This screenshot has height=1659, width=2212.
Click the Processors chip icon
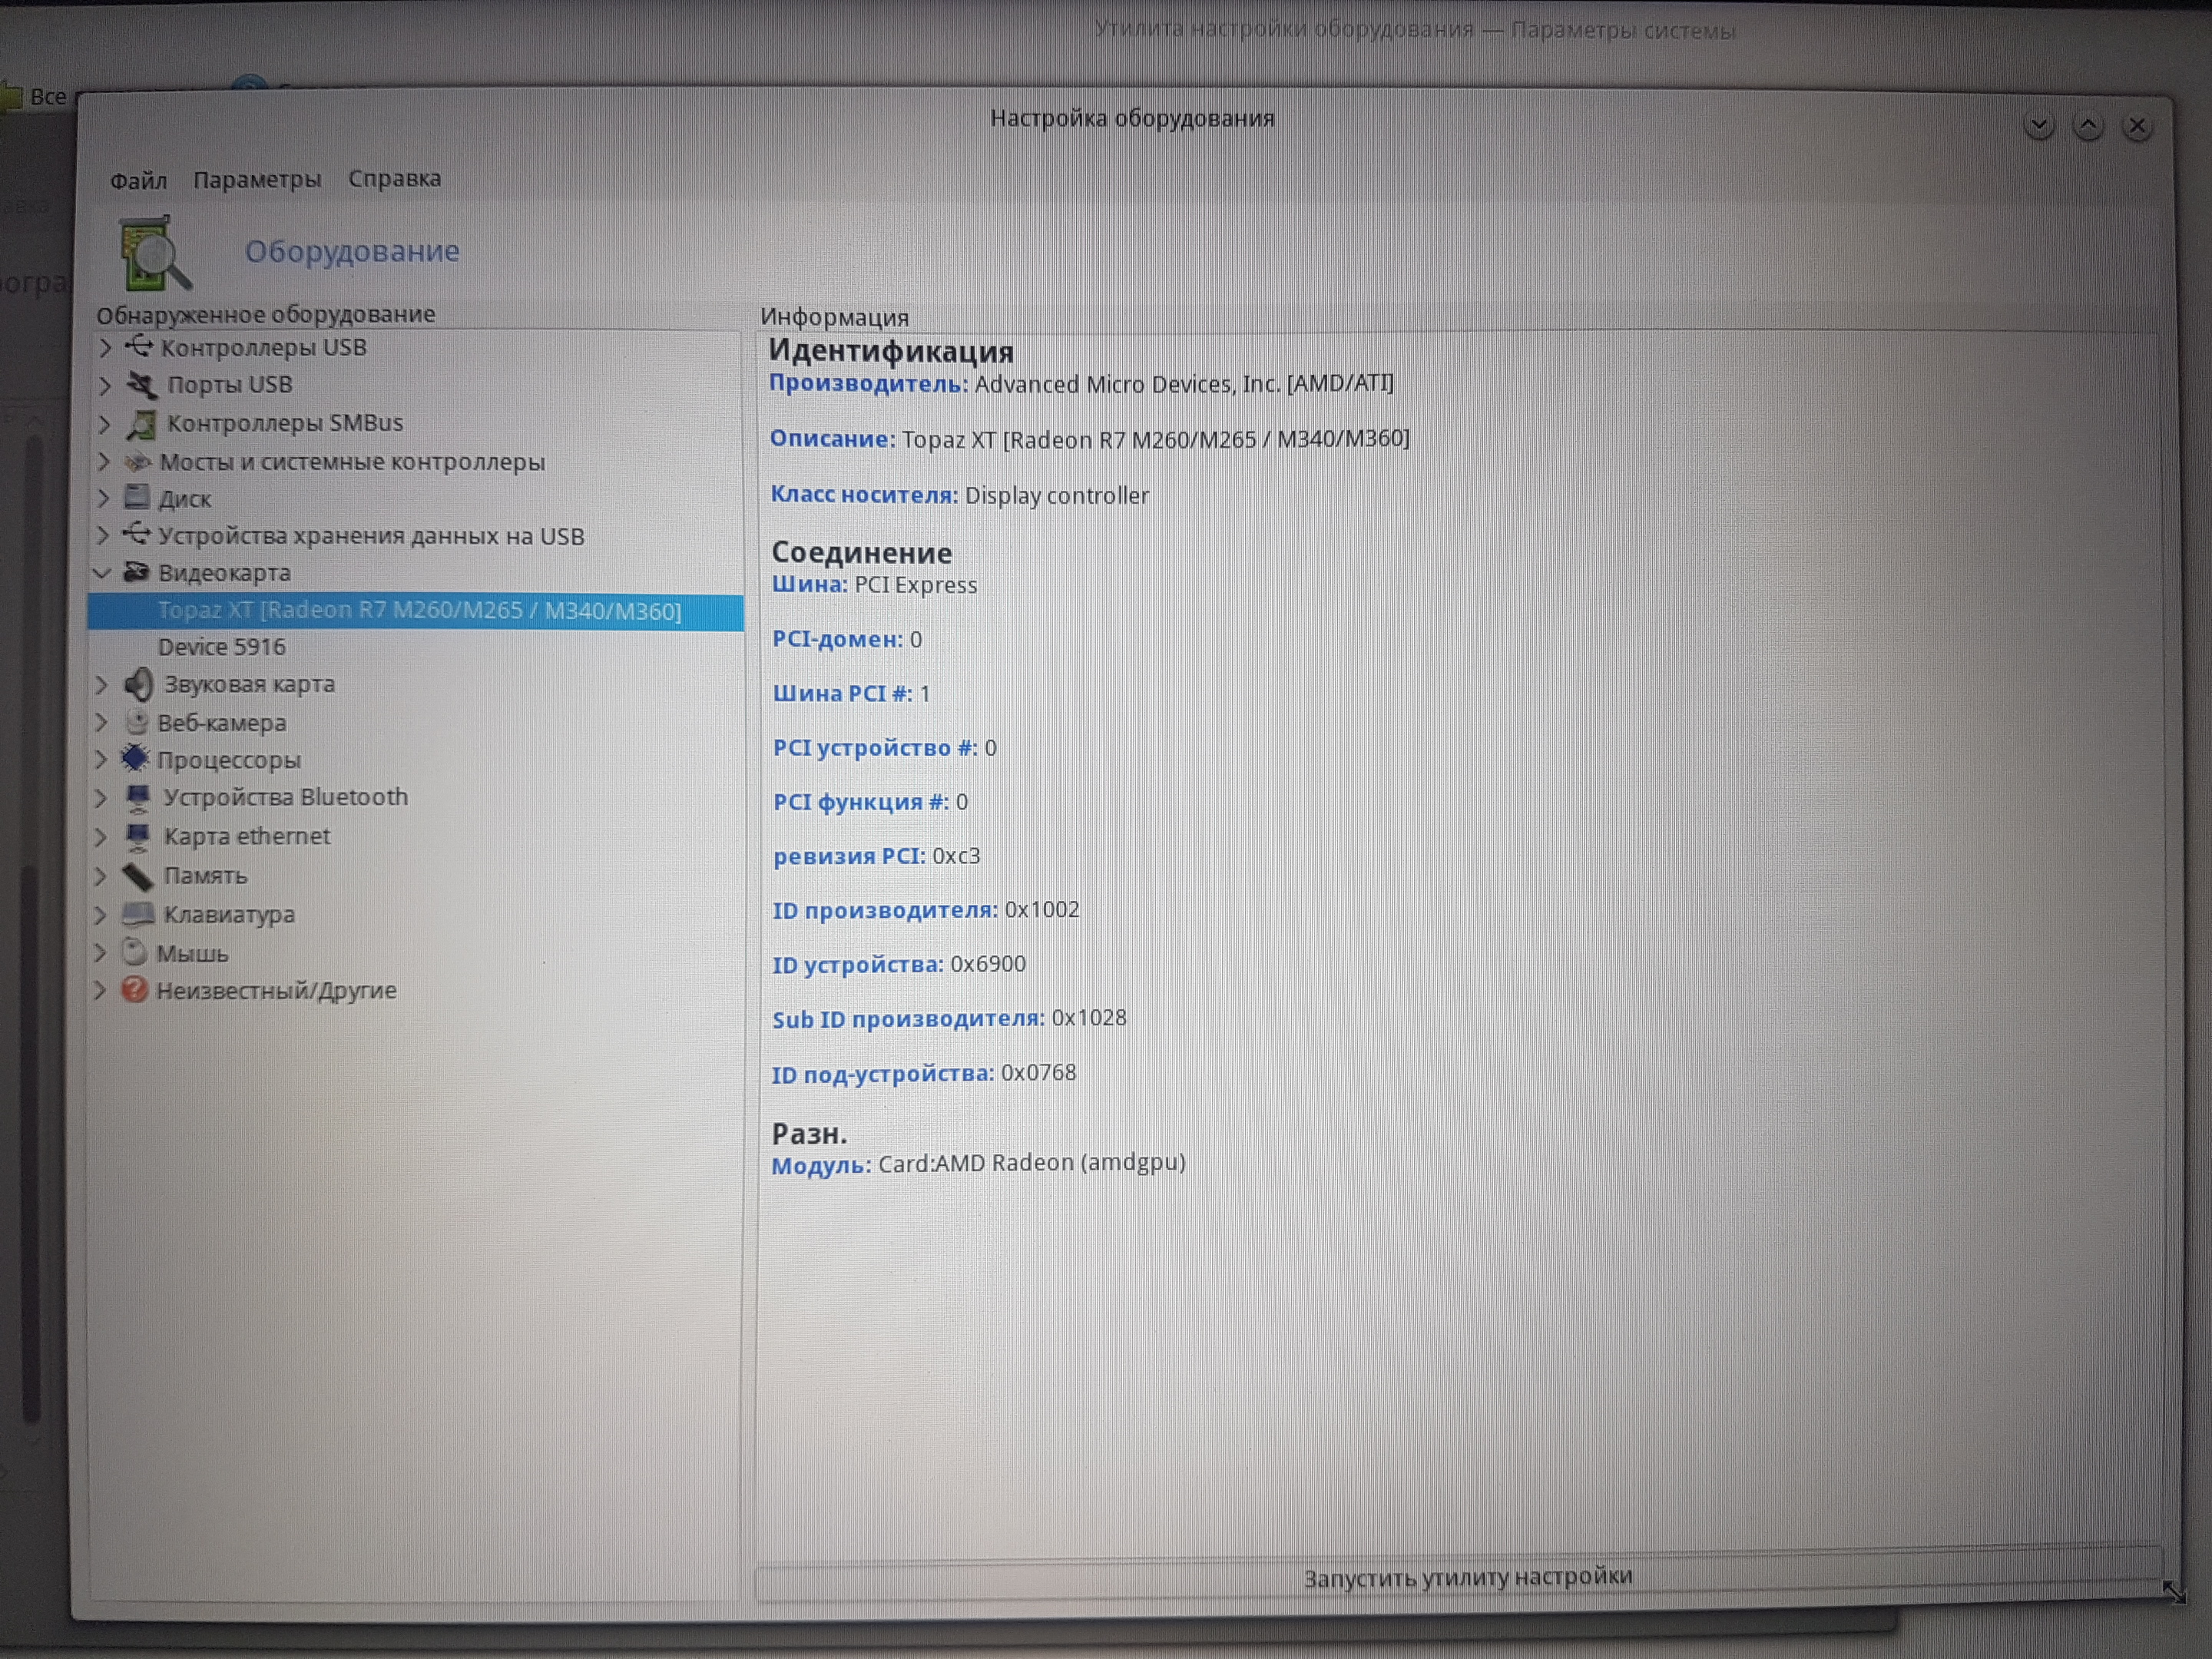(x=135, y=759)
